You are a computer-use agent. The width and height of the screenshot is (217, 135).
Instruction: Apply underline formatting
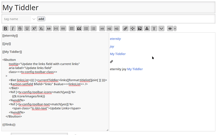[x=27, y=29]
